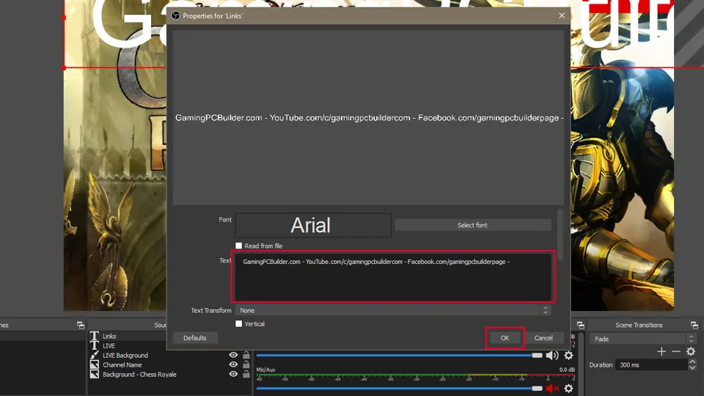This screenshot has width=704, height=396.
Task: Click image icon of Background - Chess Royale
Action: click(x=95, y=374)
